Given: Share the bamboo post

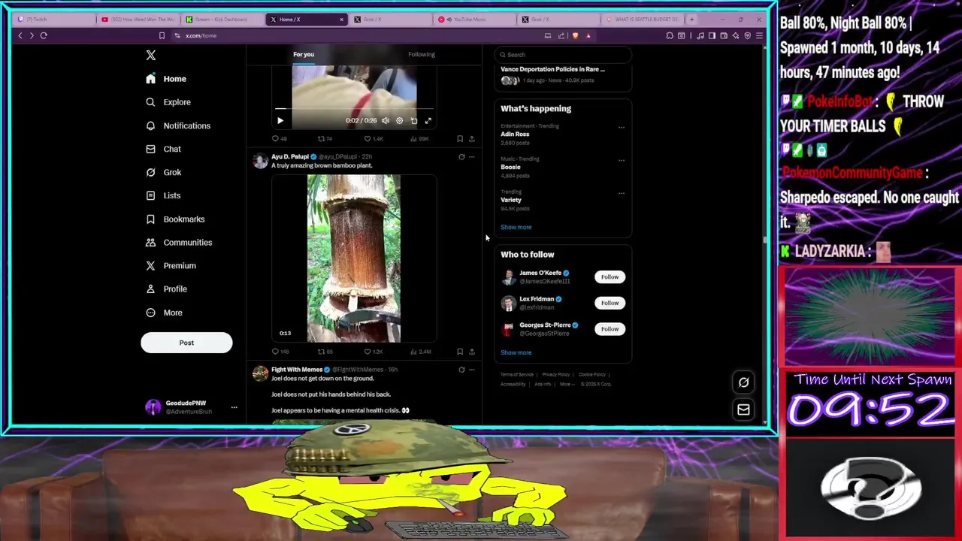Looking at the screenshot, I should (472, 352).
